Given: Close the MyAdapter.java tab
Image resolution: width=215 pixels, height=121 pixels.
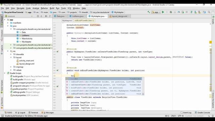Looking at the screenshot, I should pos(106,16).
